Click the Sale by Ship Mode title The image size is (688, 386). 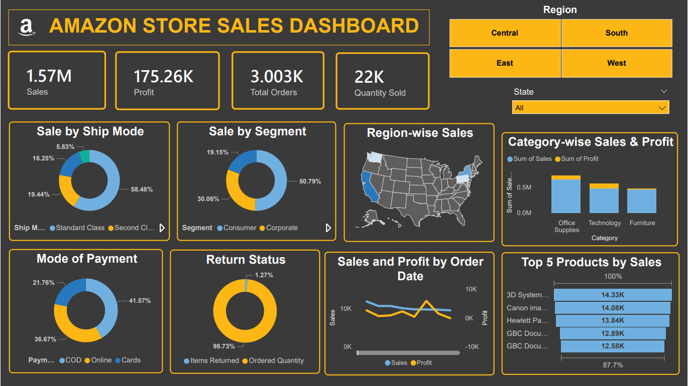pyautogui.click(x=90, y=131)
